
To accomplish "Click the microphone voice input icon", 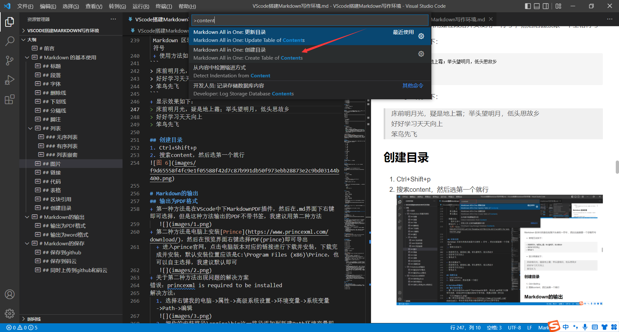I will point(585,327).
